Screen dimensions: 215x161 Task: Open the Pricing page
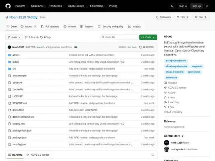tap(113, 6)
